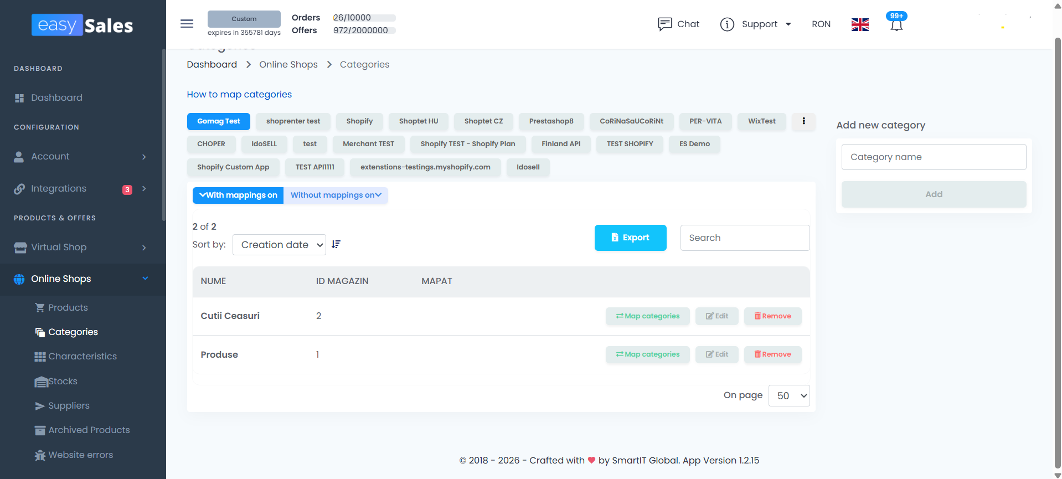Select the CoRiNaSaUCoRiNt shop

point(631,121)
